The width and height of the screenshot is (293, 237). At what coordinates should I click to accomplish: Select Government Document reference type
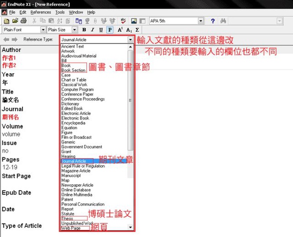tap(82, 147)
